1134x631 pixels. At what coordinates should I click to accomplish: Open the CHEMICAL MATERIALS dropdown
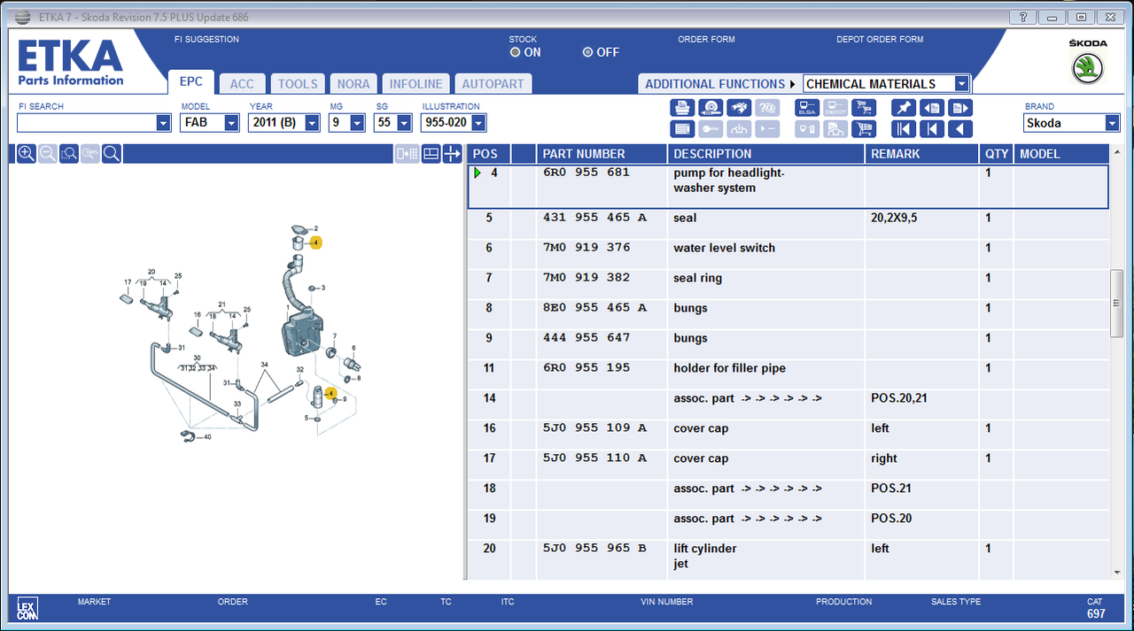tap(961, 84)
